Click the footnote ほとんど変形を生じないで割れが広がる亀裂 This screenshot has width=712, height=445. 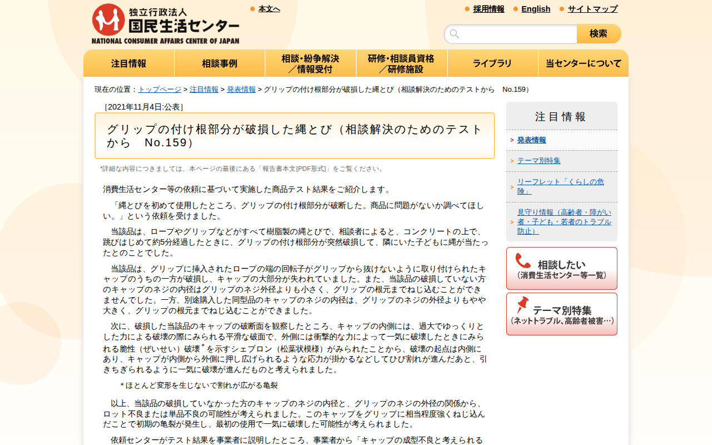[199, 385]
